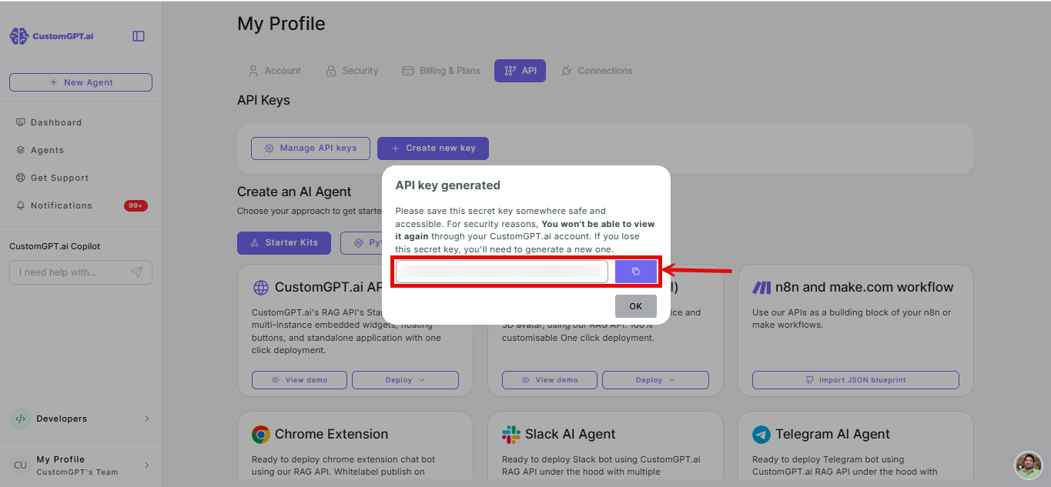The height and width of the screenshot is (487, 1051).
Task: Open the Notifications 99+ badge
Action: point(136,205)
